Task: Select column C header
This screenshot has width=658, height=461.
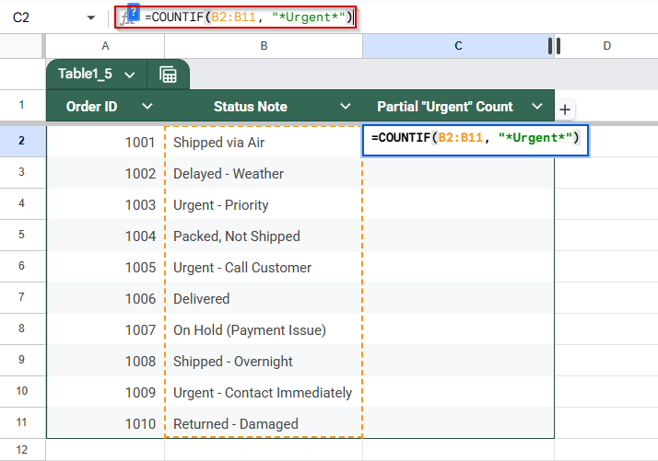Action: click(x=458, y=46)
